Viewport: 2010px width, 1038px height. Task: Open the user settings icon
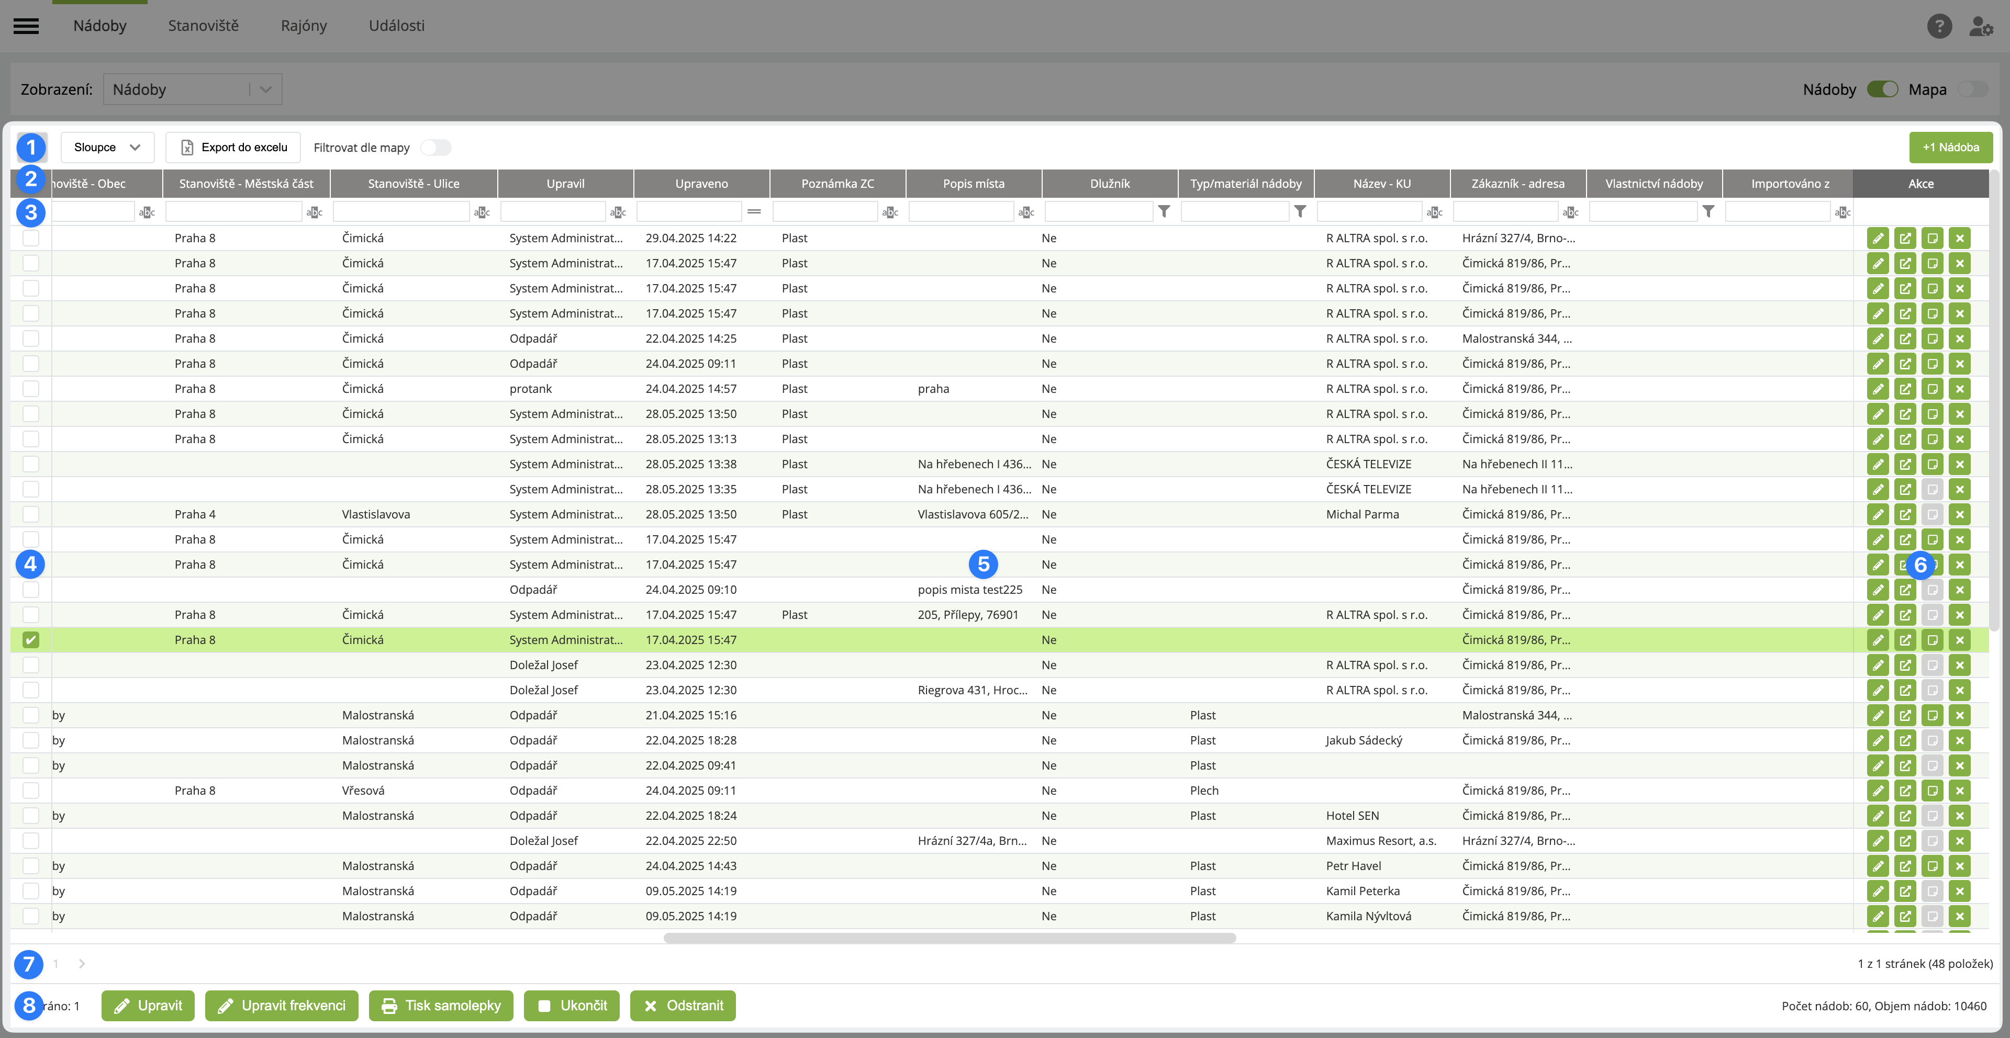[x=1980, y=26]
